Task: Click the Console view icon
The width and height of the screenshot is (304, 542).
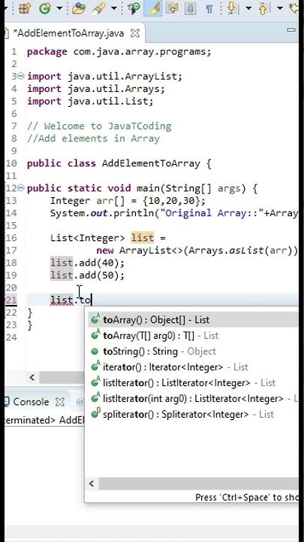Action: 7,402
